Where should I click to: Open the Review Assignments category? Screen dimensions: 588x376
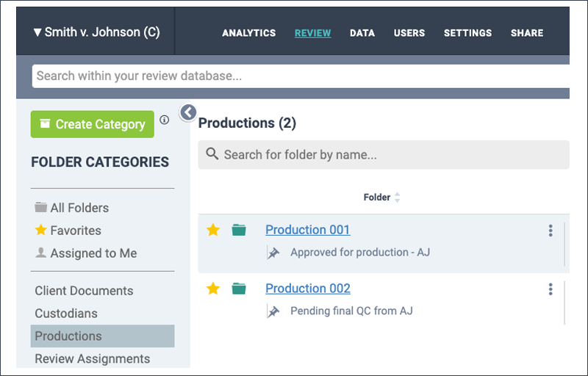point(93,359)
